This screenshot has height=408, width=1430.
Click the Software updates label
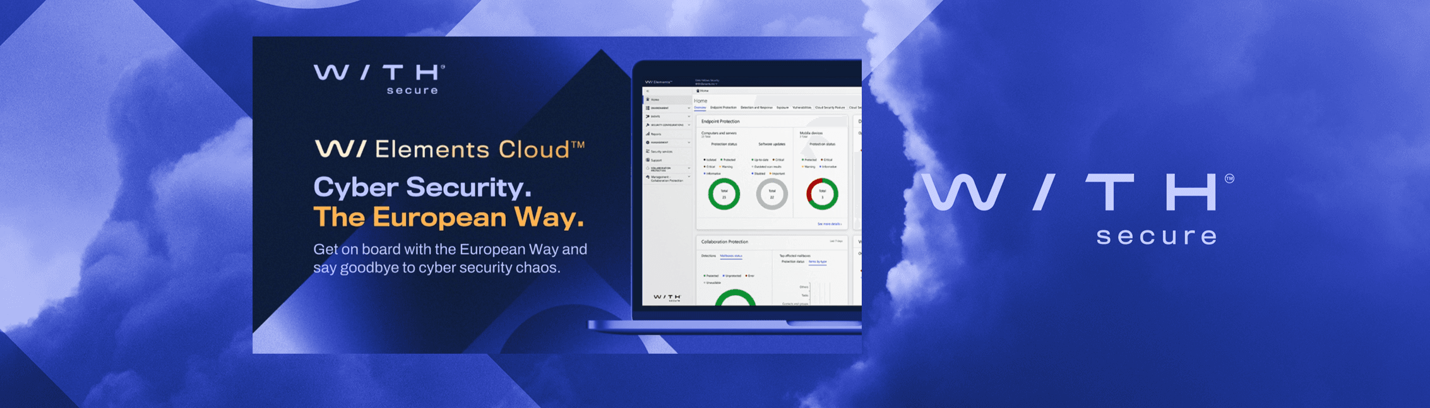(x=772, y=144)
